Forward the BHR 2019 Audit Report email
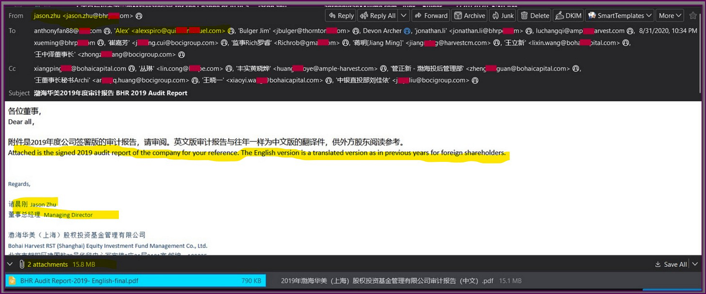Screen dimensions: 706x294 point(431,15)
